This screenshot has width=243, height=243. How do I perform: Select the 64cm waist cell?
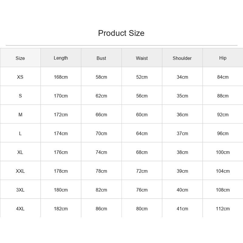142,133
